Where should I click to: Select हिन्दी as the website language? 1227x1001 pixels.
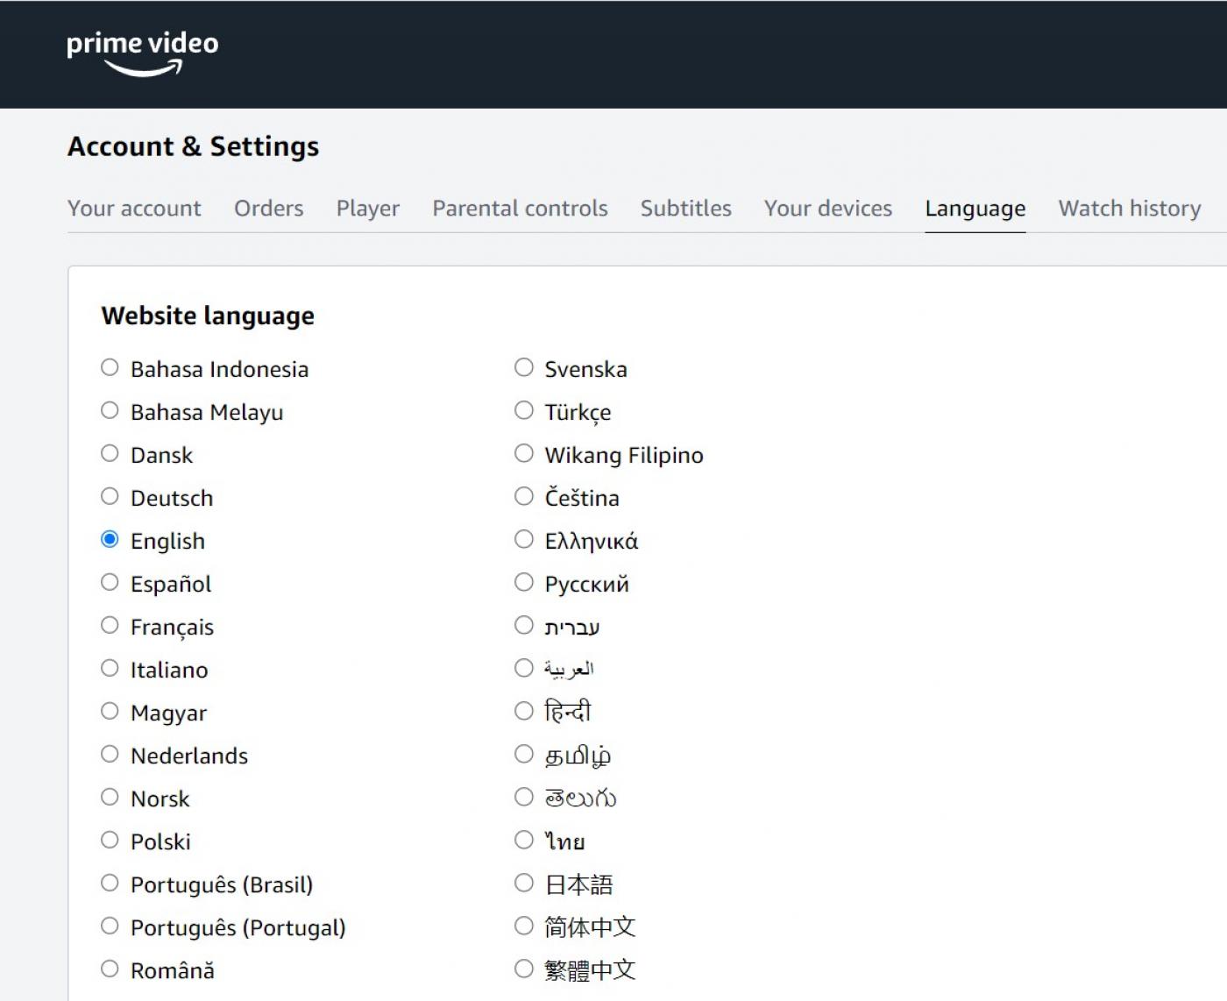524,710
